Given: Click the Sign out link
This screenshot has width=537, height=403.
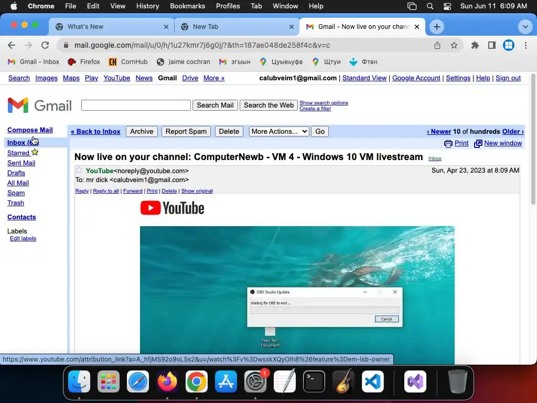Looking at the screenshot, I should coord(508,78).
